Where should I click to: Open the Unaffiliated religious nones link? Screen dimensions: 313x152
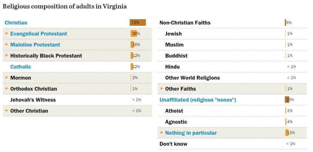(x=198, y=100)
